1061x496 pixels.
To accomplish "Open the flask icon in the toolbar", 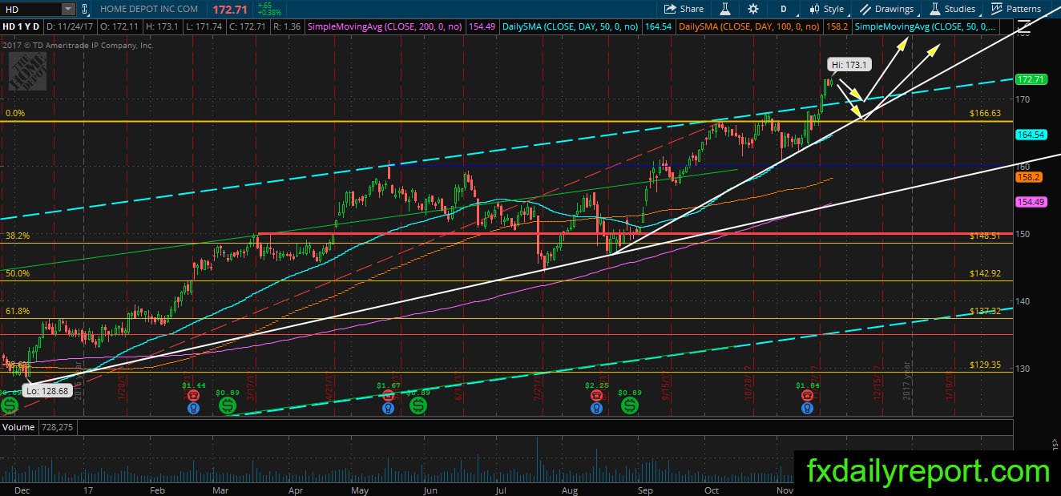I will point(726,9).
